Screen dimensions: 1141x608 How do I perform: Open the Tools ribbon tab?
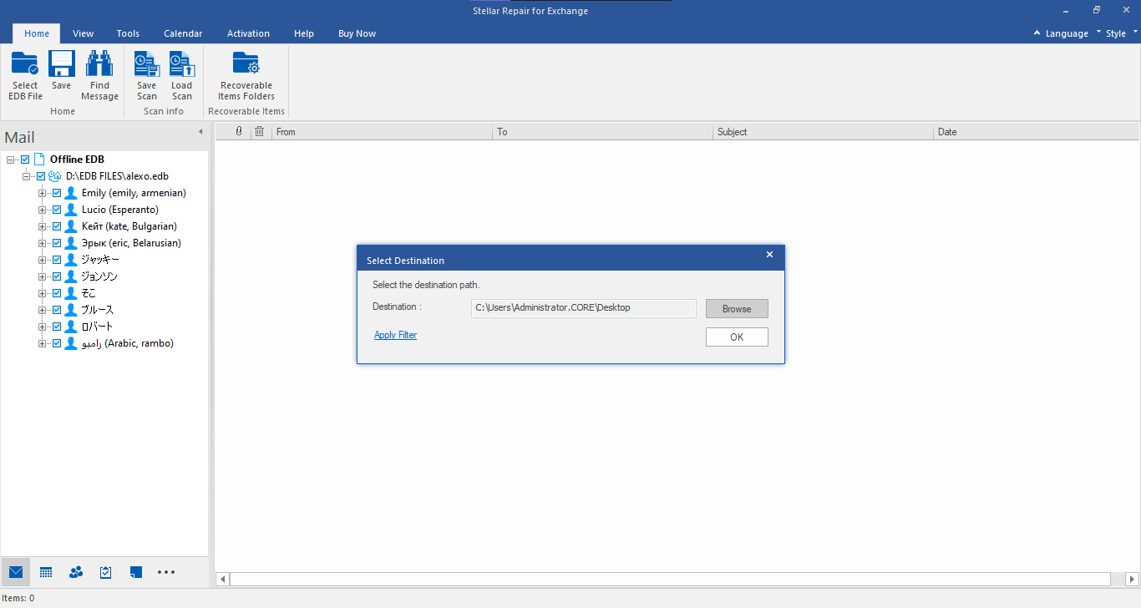coord(128,33)
